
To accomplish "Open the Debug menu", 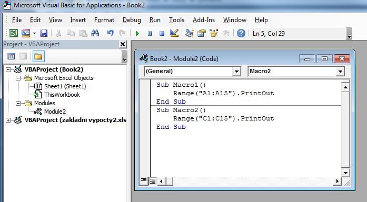I will tap(132, 20).
